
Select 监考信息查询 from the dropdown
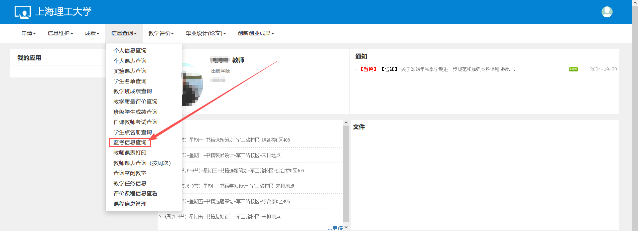point(130,143)
